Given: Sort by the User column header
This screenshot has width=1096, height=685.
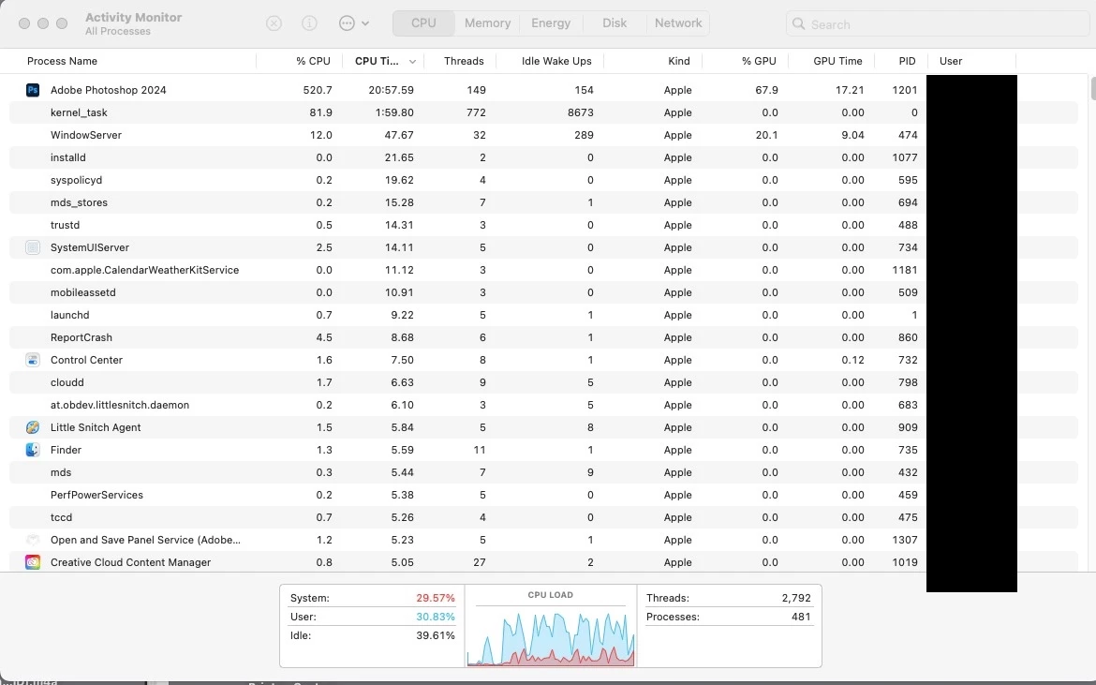Looking at the screenshot, I should tap(951, 61).
